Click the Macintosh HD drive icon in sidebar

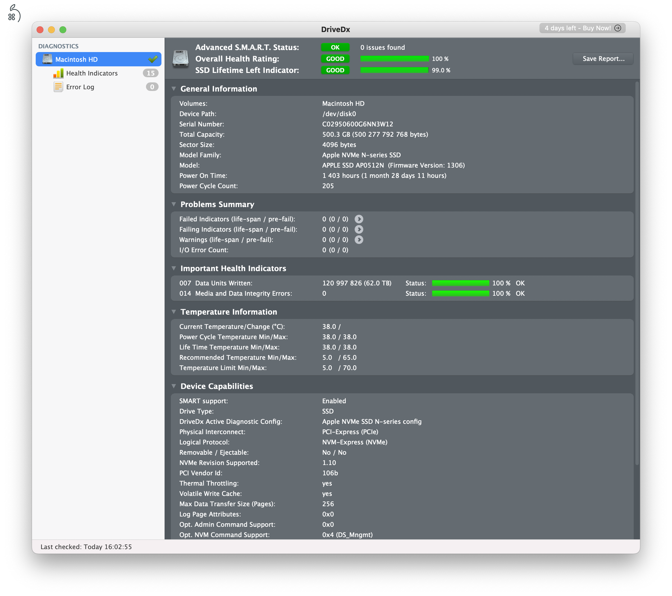[47, 59]
